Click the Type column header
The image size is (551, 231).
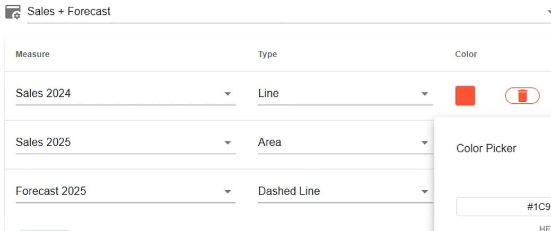(267, 54)
